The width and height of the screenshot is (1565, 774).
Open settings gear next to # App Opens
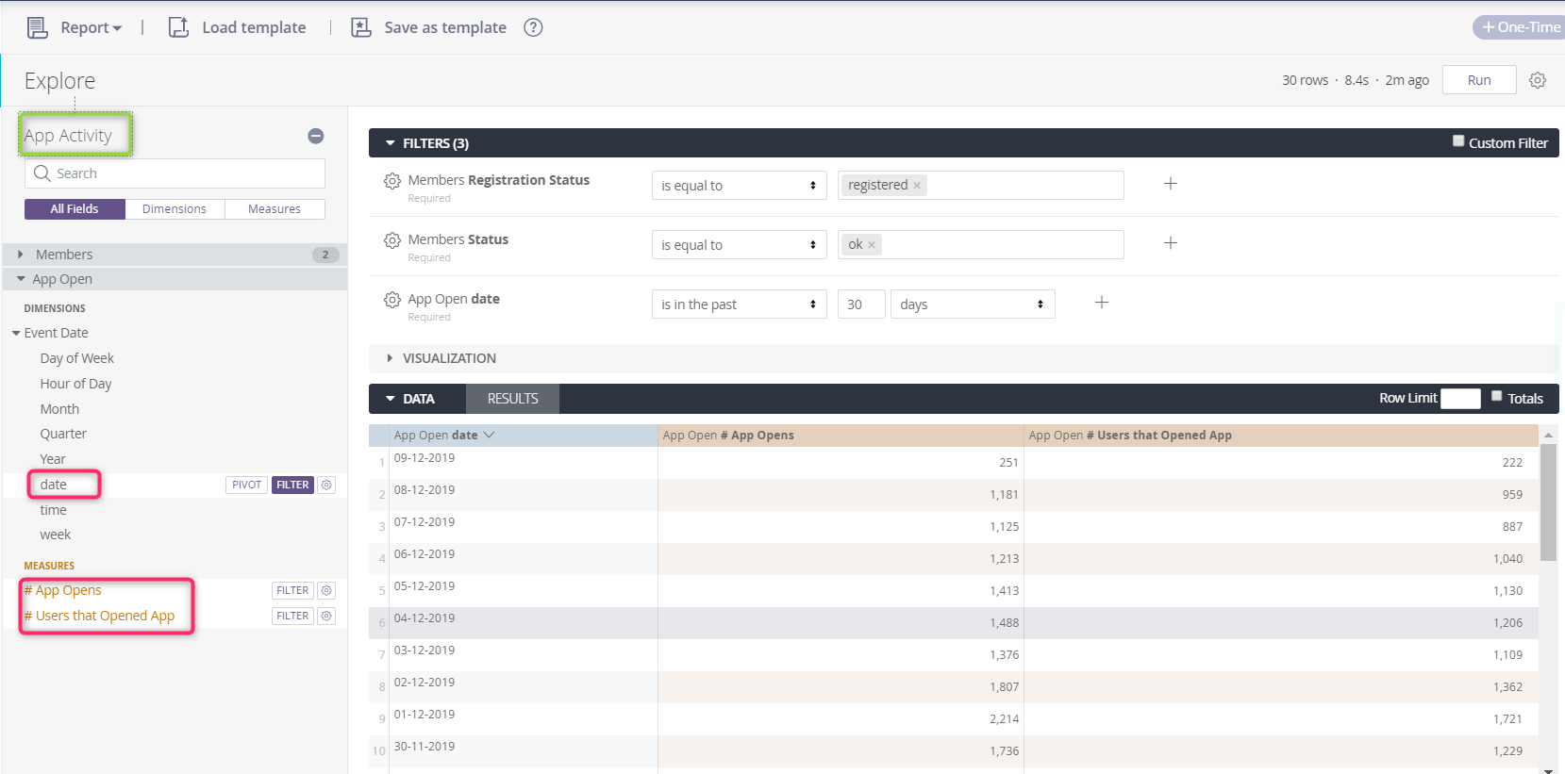(x=326, y=590)
